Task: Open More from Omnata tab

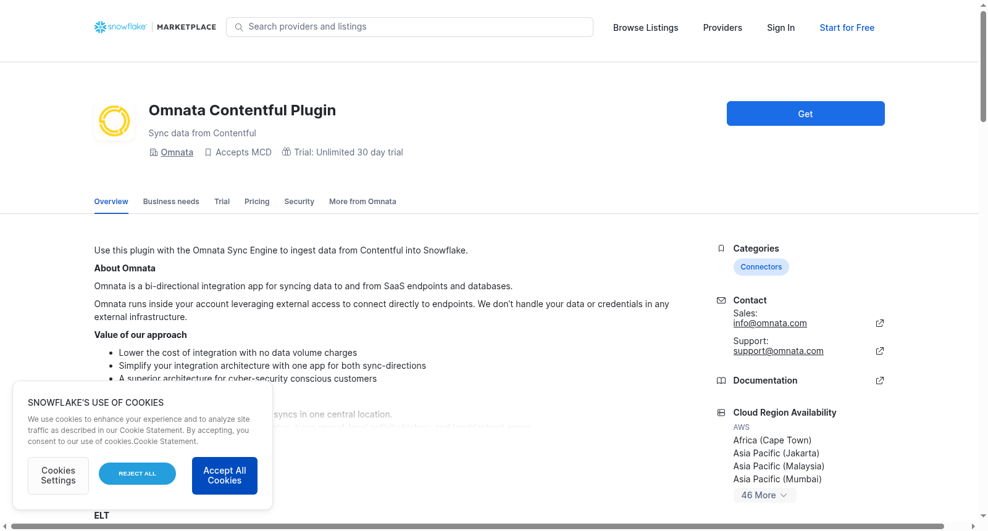Action: 362,202
